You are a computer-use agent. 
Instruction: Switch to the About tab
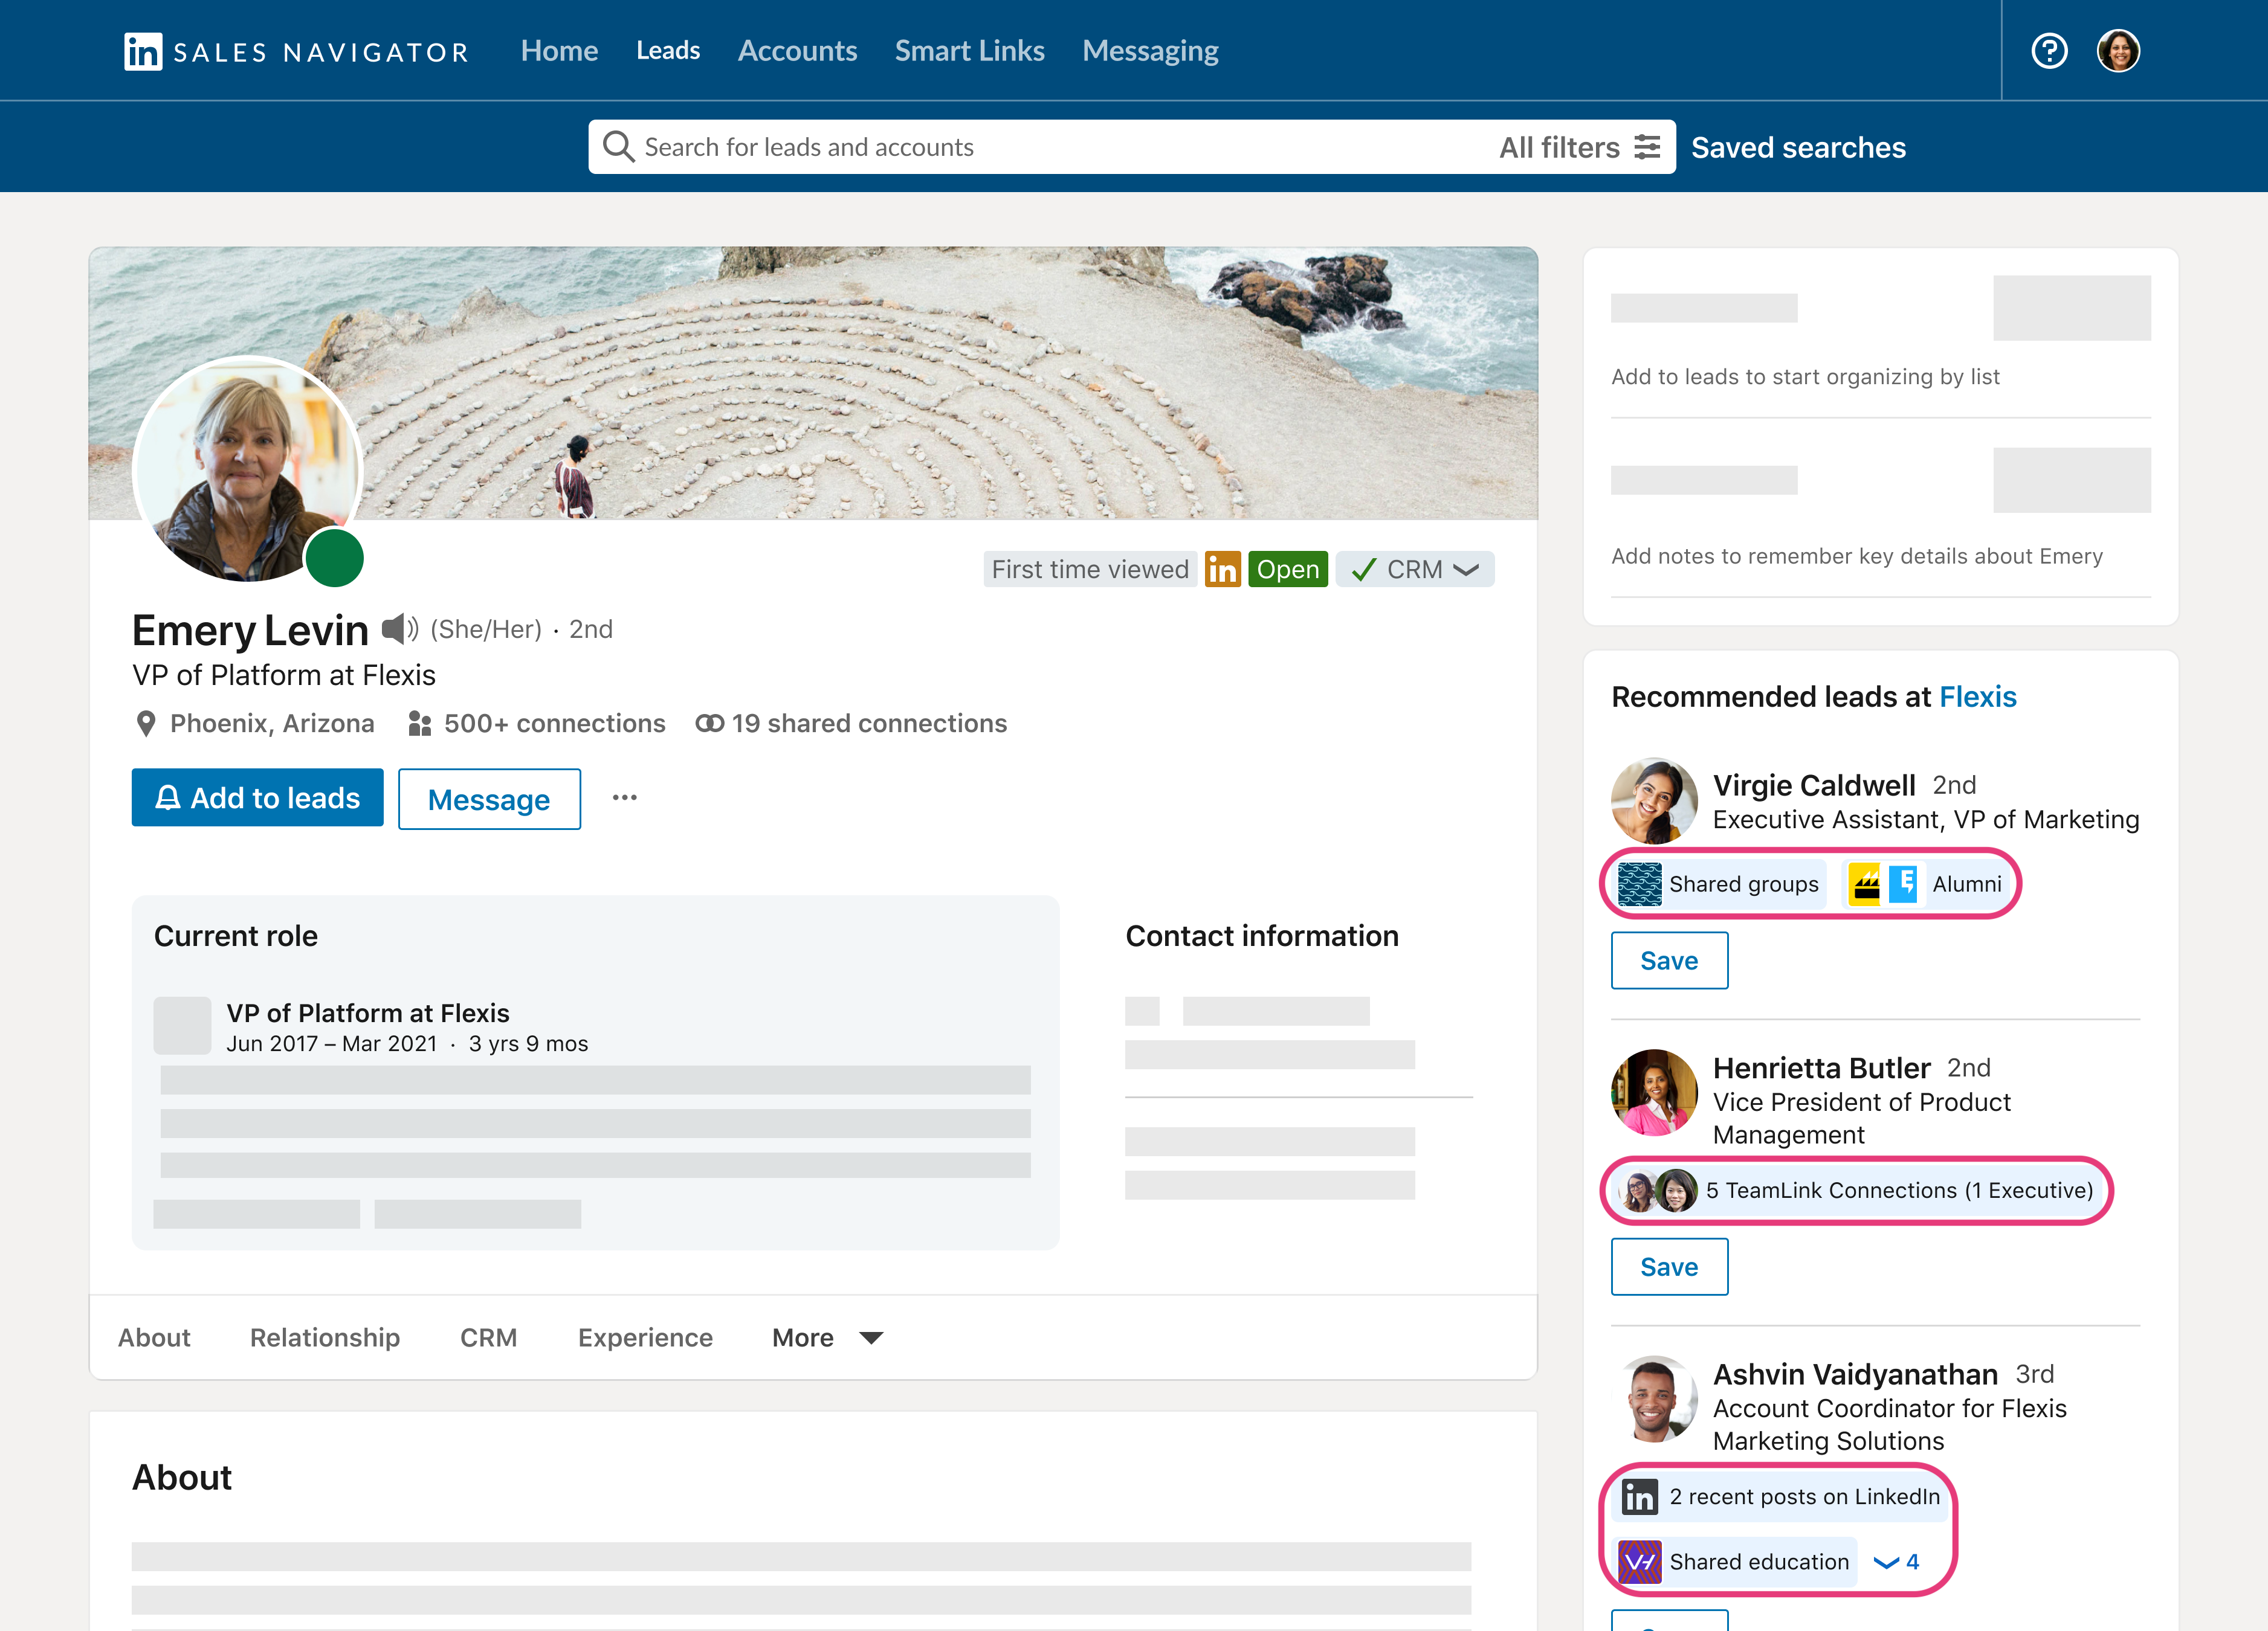(154, 1338)
